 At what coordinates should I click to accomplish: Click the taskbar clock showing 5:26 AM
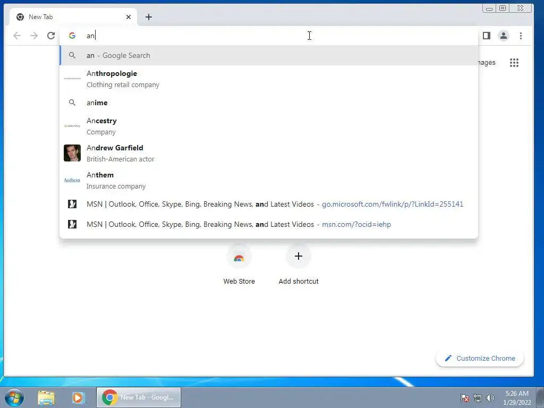pos(517,398)
